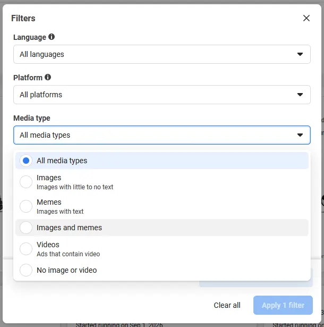Choose Images and memes option
The width and height of the screenshot is (324, 327).
pos(162,228)
